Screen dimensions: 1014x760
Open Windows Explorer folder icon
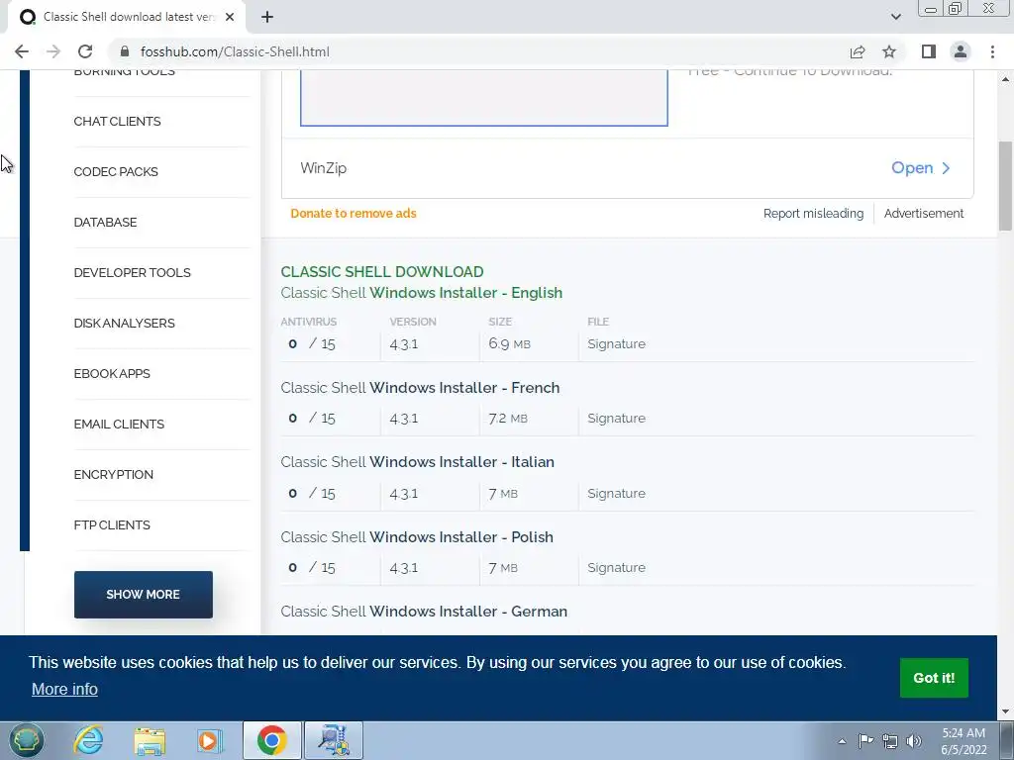tap(150, 740)
